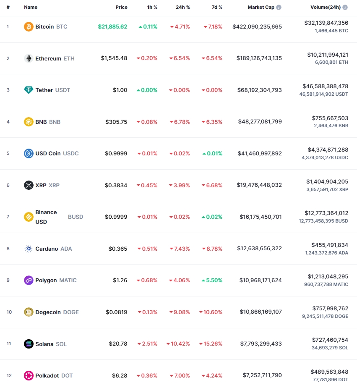Click the XRP black logo icon
The height and width of the screenshot is (388, 357).
coord(29,185)
